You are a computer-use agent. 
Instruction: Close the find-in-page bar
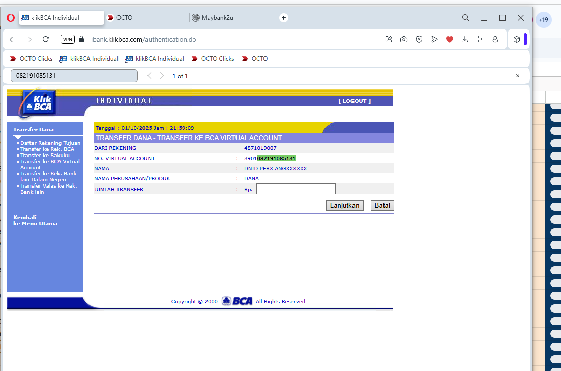(518, 76)
